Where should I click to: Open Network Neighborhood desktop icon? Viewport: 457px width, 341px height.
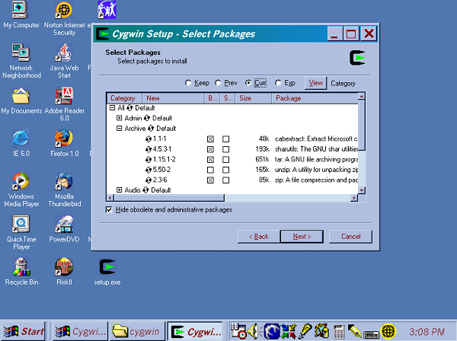[21, 61]
